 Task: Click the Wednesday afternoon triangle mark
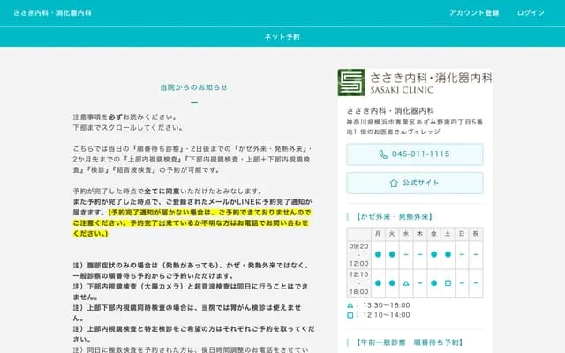pos(406,283)
